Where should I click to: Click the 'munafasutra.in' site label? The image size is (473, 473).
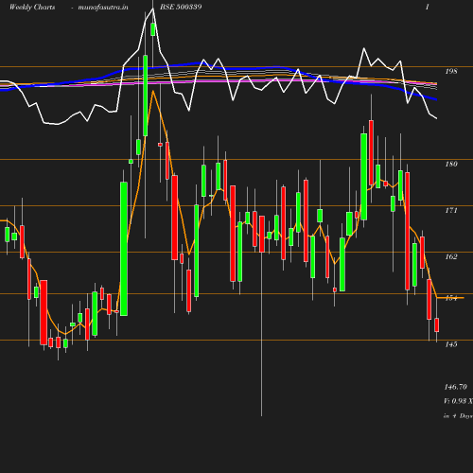[103, 7]
